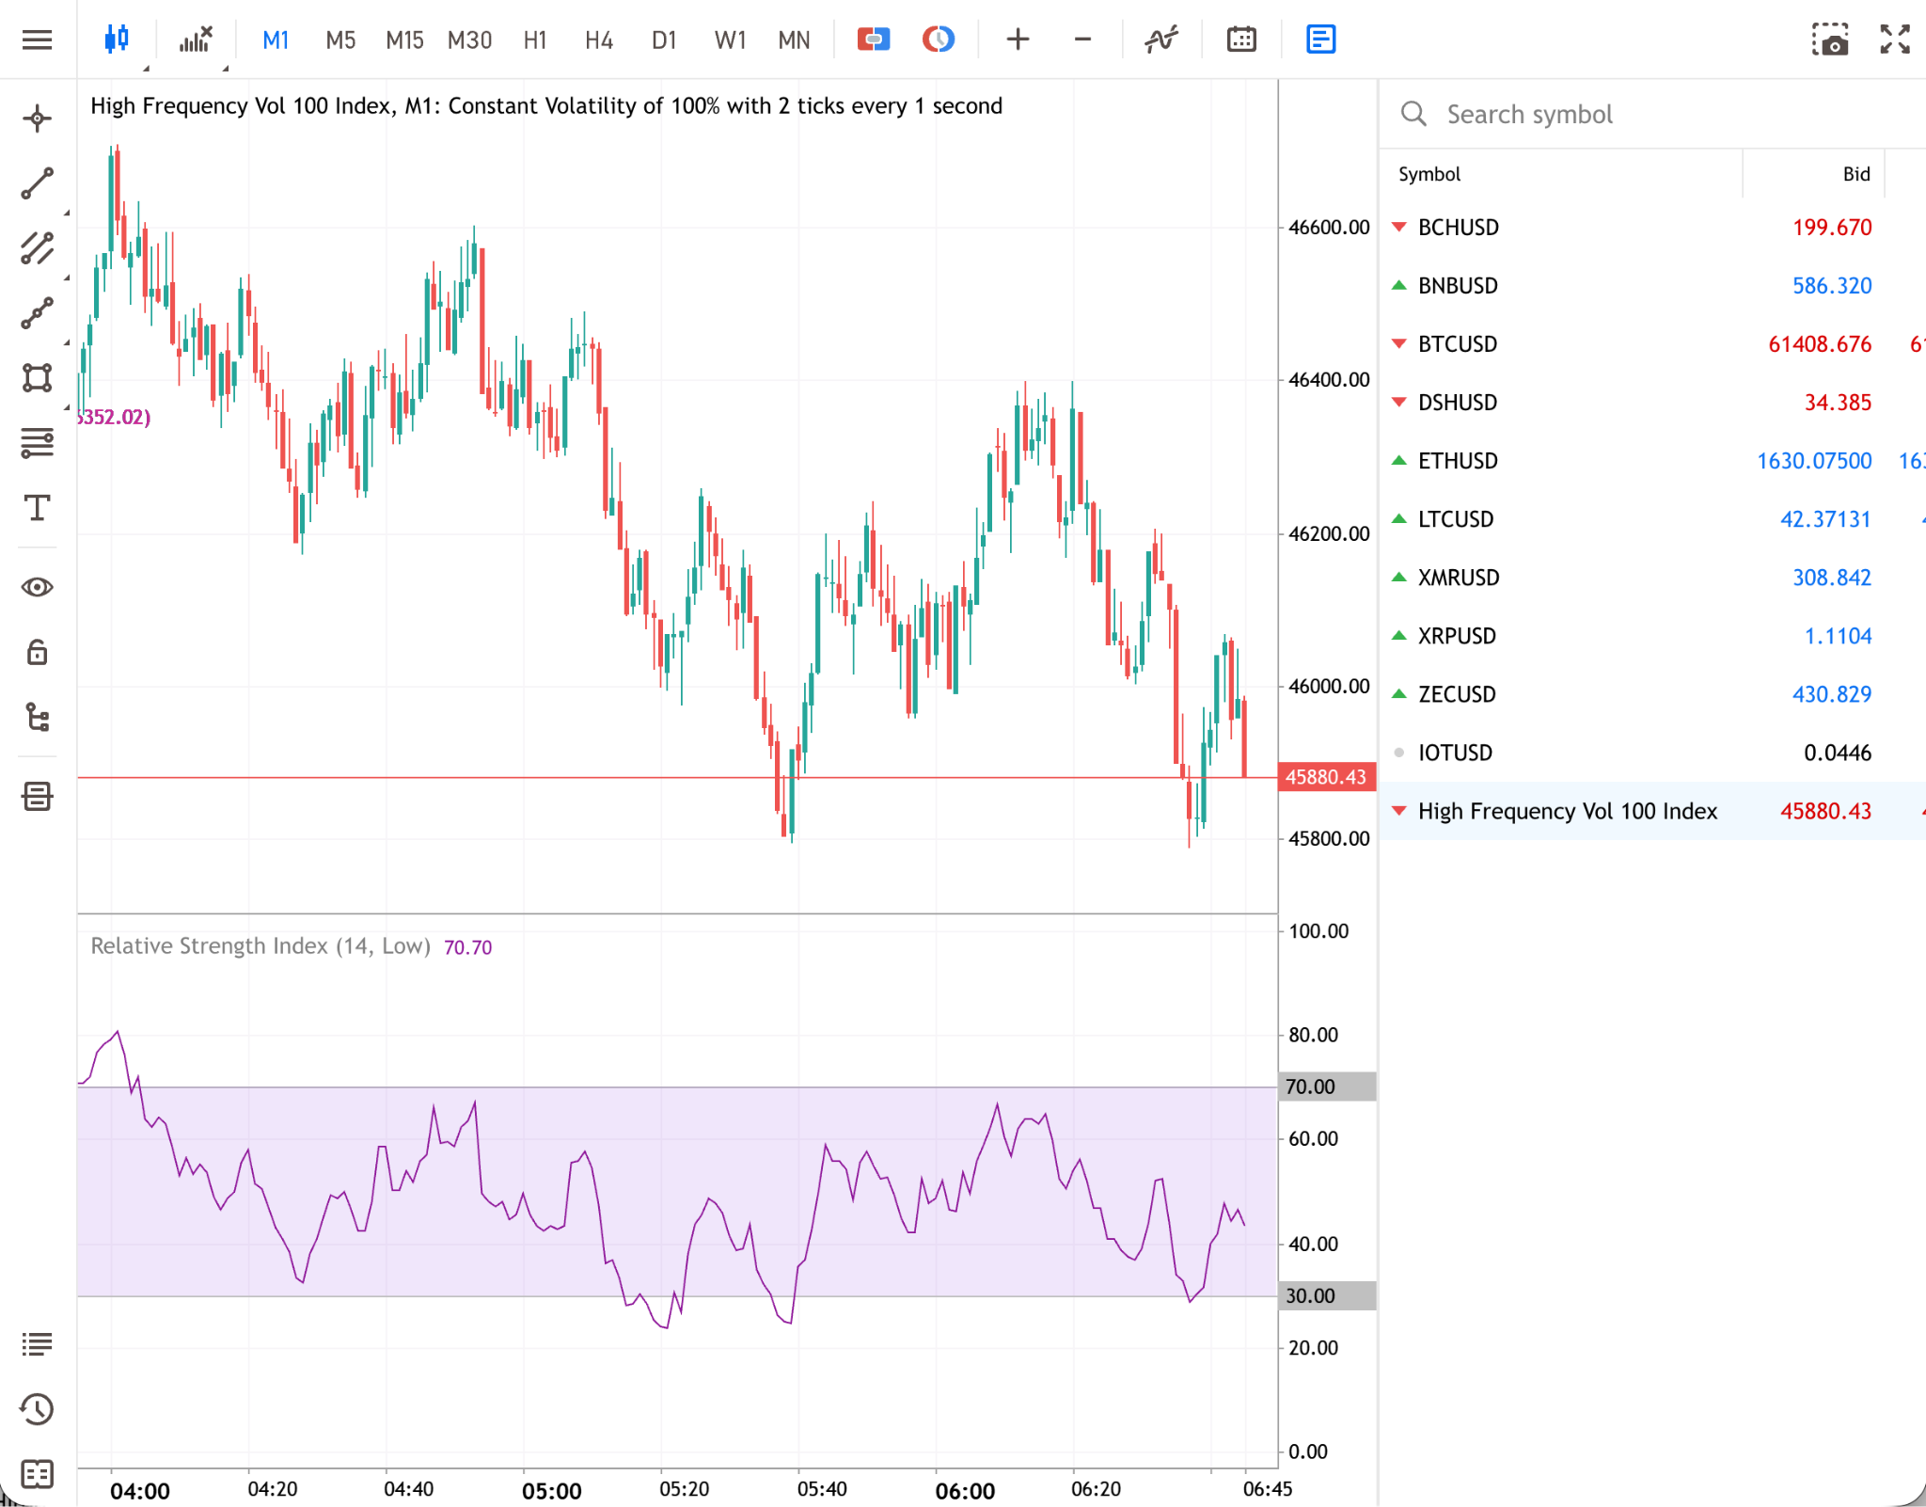Open the indicators line-chart icon
This screenshot has height=1507, width=1926.
pyautogui.click(x=1161, y=40)
